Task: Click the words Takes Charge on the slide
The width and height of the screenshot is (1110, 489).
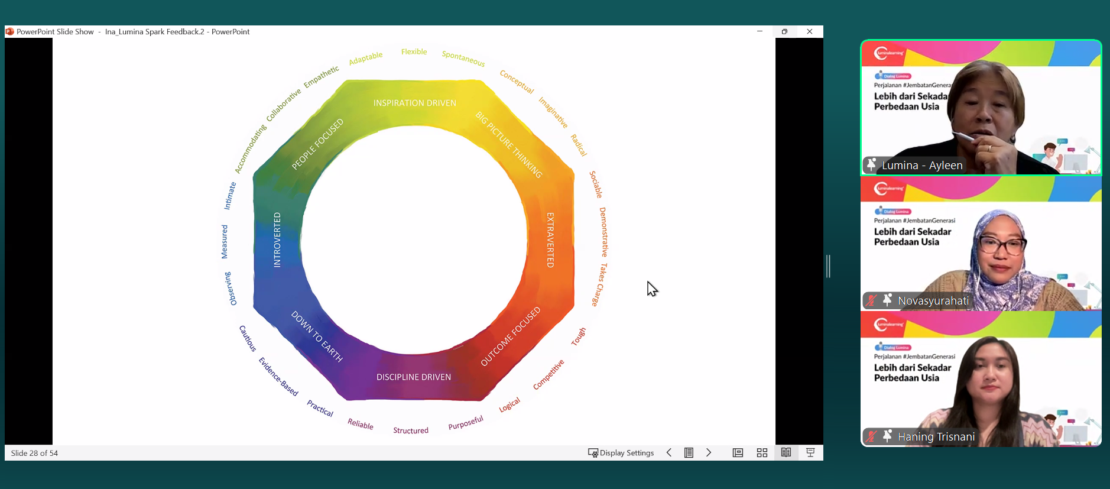Action: point(601,284)
